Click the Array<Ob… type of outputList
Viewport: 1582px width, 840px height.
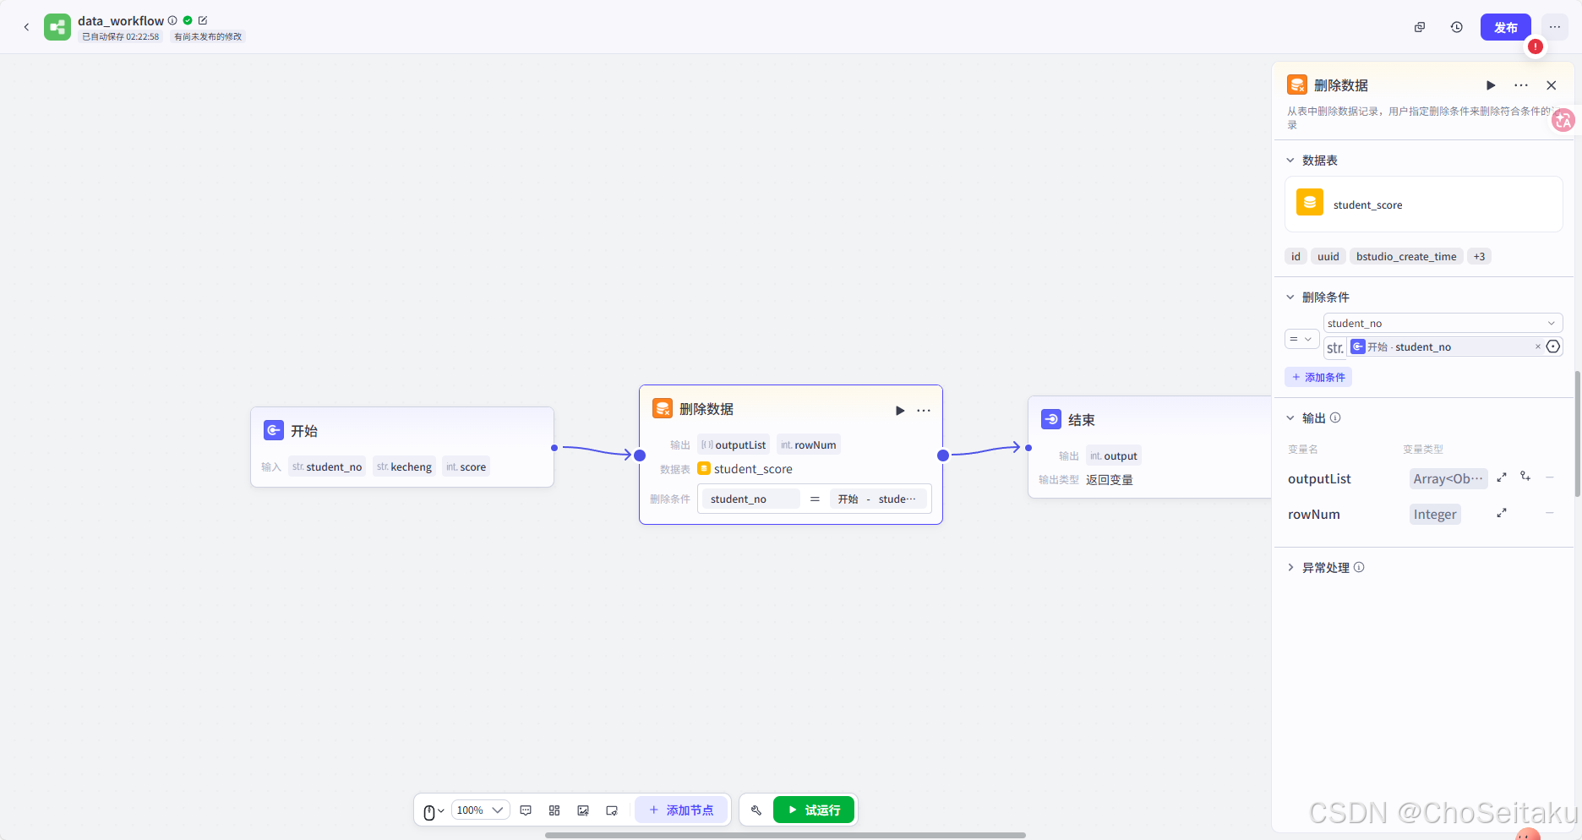click(x=1448, y=478)
